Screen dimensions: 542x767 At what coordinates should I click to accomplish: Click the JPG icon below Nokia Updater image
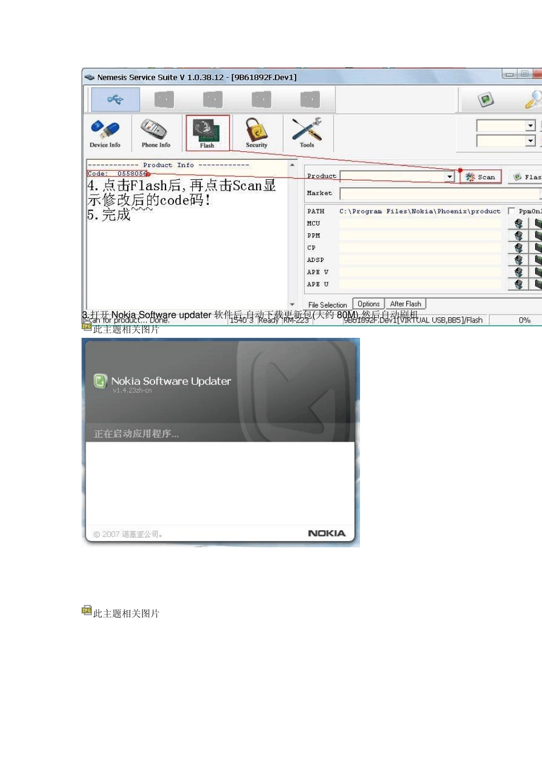point(87,611)
